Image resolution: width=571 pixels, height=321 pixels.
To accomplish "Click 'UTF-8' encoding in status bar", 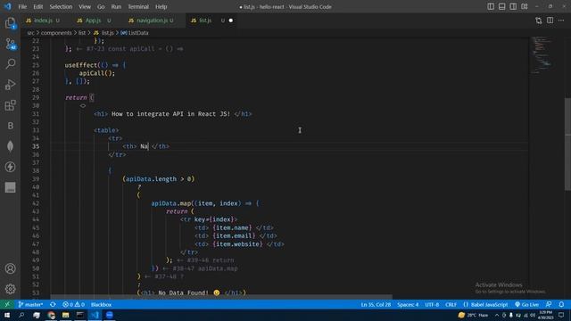I will (x=432, y=305).
